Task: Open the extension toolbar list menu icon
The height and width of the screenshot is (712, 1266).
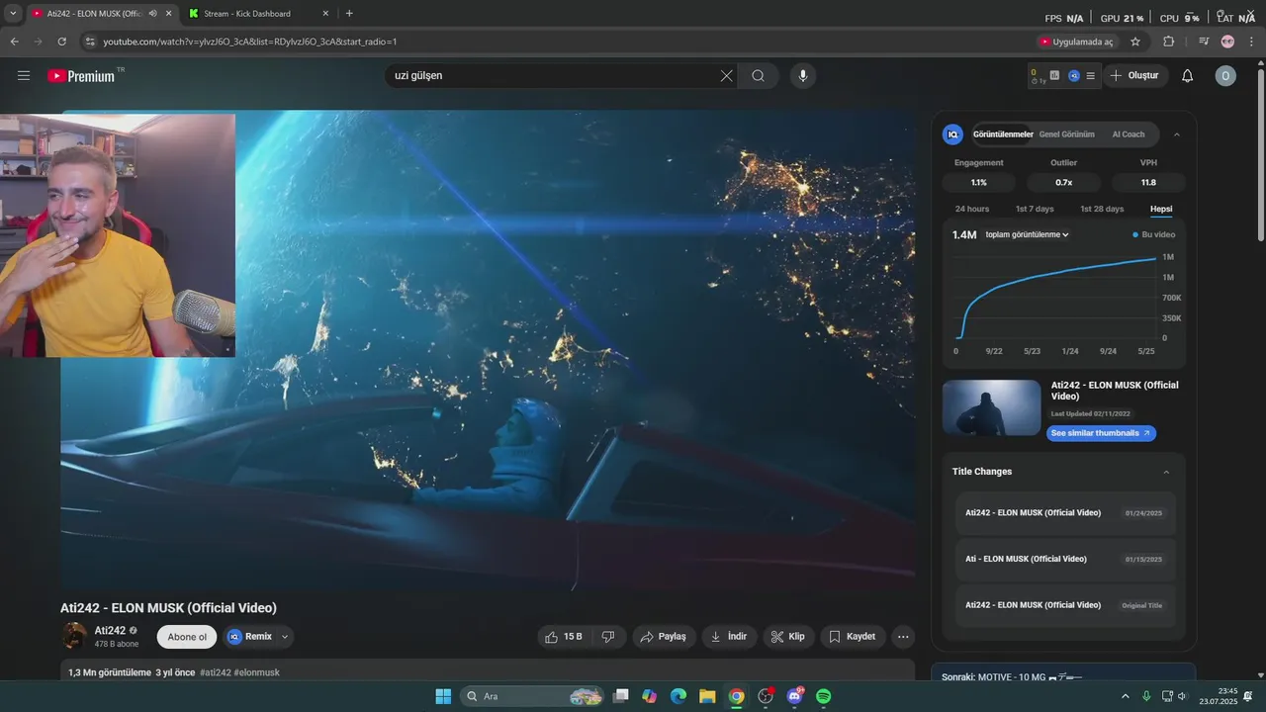Action: click(x=1090, y=75)
